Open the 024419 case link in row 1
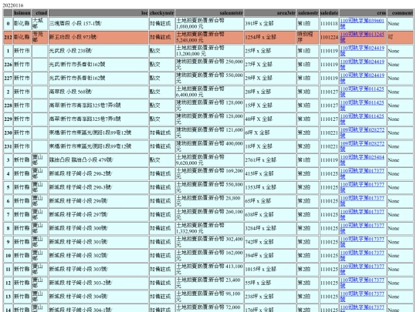The image size is (417, 312). click(x=362, y=51)
